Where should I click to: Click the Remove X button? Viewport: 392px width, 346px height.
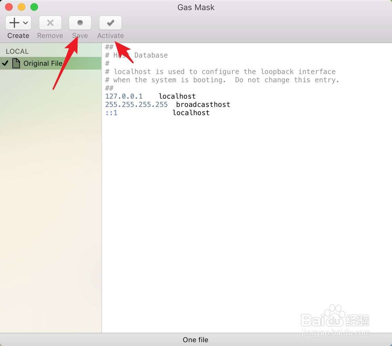[x=50, y=23]
